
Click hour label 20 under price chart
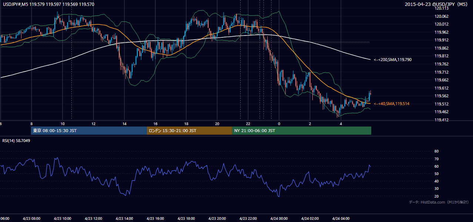tap(217, 124)
